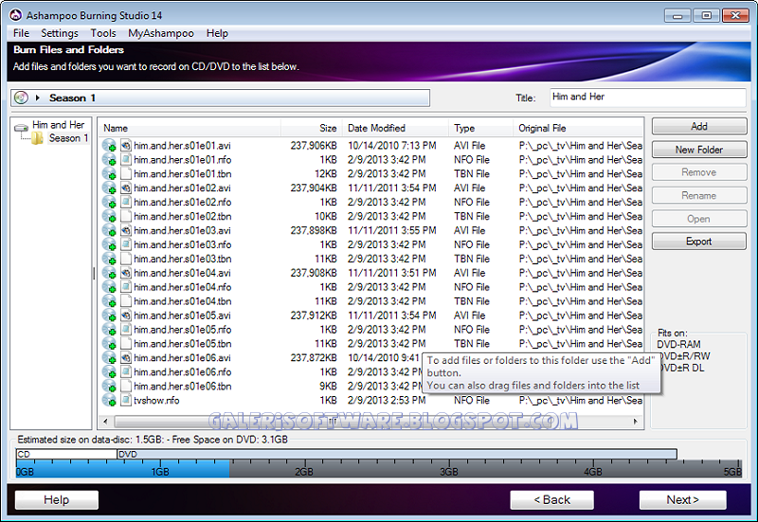Viewport: 758px width, 522px height.
Task: Click the disc-add icon for him.and.her.s01e02.avi
Action: click(x=109, y=188)
